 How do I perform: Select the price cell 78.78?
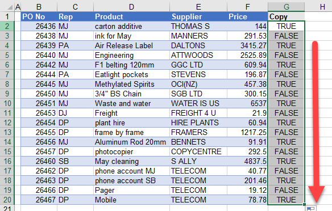(247, 200)
